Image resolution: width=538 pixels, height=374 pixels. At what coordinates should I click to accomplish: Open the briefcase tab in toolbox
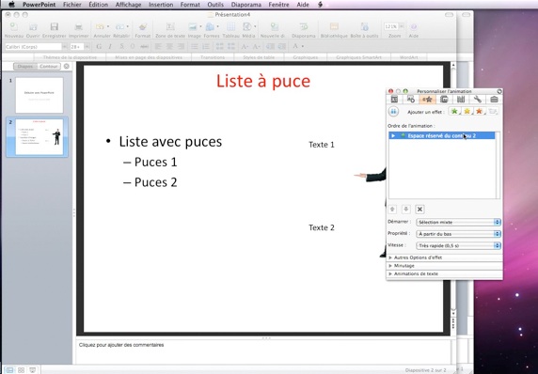494,100
